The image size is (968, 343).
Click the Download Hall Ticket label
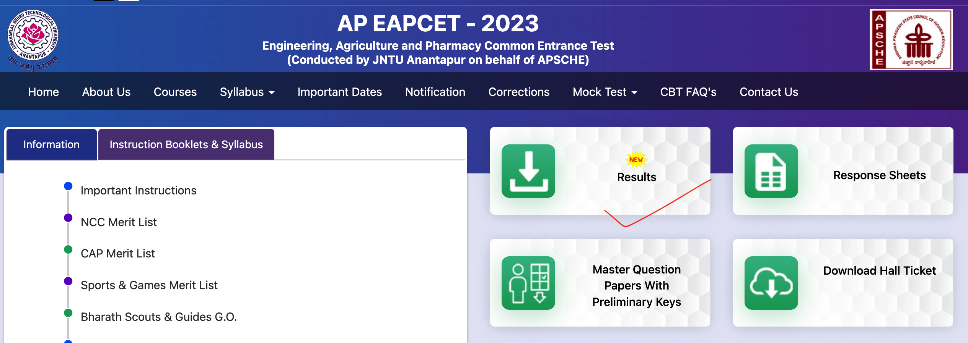(879, 270)
